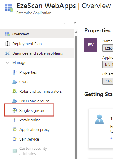The width and height of the screenshot is (113, 159).
Task: Click the Application ID field
Action: pos(108,65)
